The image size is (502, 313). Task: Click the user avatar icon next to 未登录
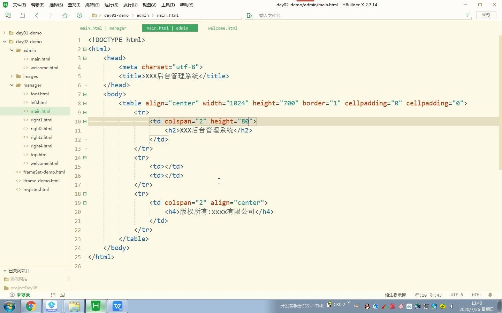click(12, 295)
